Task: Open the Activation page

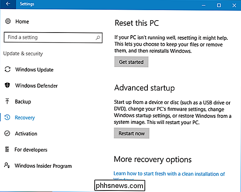Action: tap(26, 134)
